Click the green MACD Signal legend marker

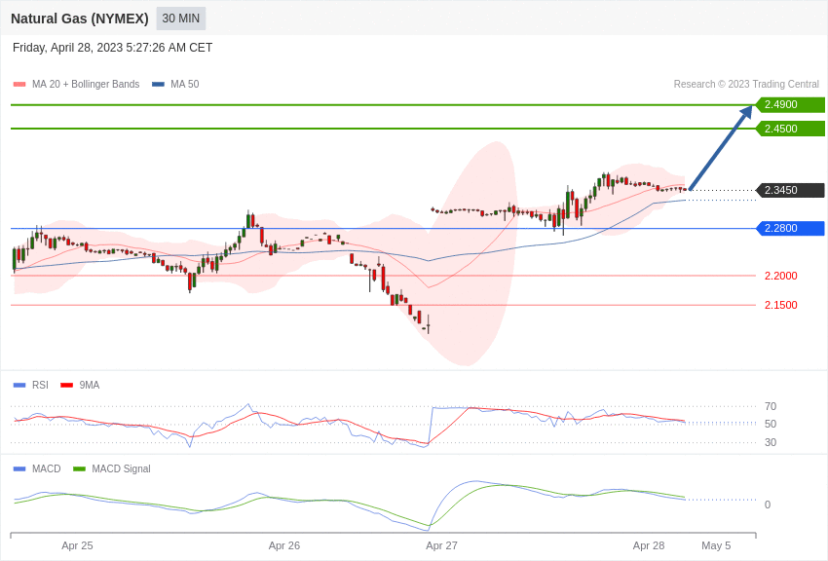point(79,469)
